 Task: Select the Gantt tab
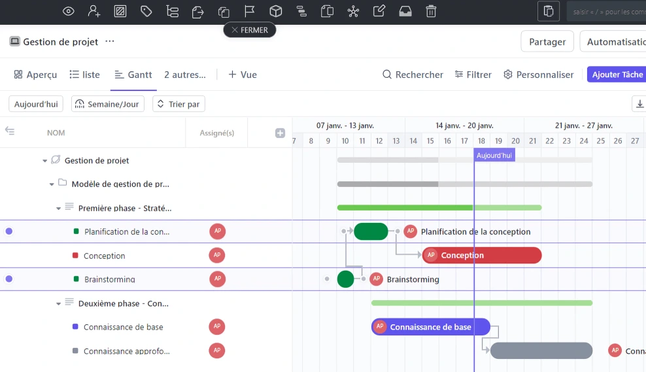tap(133, 75)
